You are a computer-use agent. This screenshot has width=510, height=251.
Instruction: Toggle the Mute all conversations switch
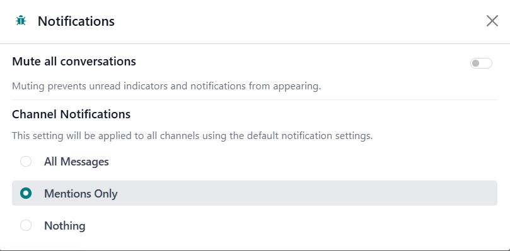pyautogui.click(x=481, y=64)
